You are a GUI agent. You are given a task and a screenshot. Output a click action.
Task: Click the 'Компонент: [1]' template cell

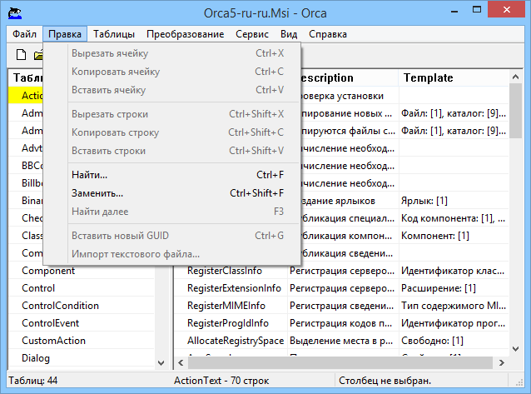[x=454, y=236]
